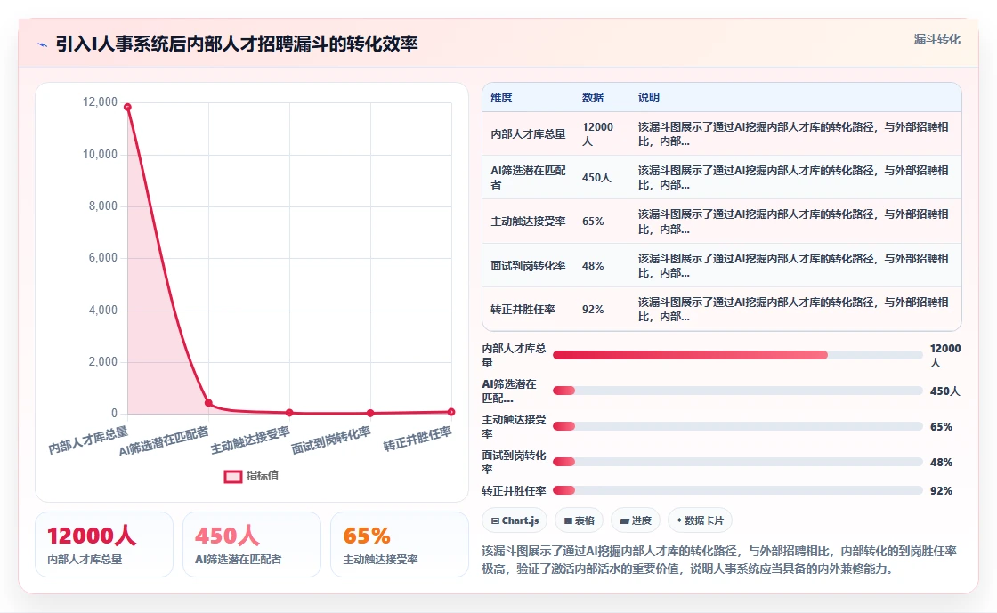Click x-axis label 主动触达接受率
Viewport: 997px width, 613px height.
(x=250, y=440)
